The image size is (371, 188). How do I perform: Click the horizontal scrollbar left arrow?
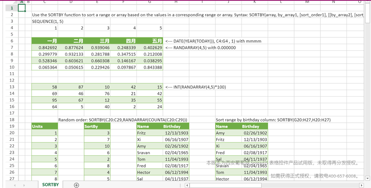pyautogui.click(x=187, y=185)
